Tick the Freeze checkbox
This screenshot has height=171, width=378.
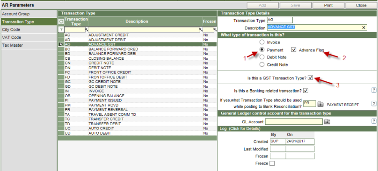pyautogui.click(x=272, y=164)
